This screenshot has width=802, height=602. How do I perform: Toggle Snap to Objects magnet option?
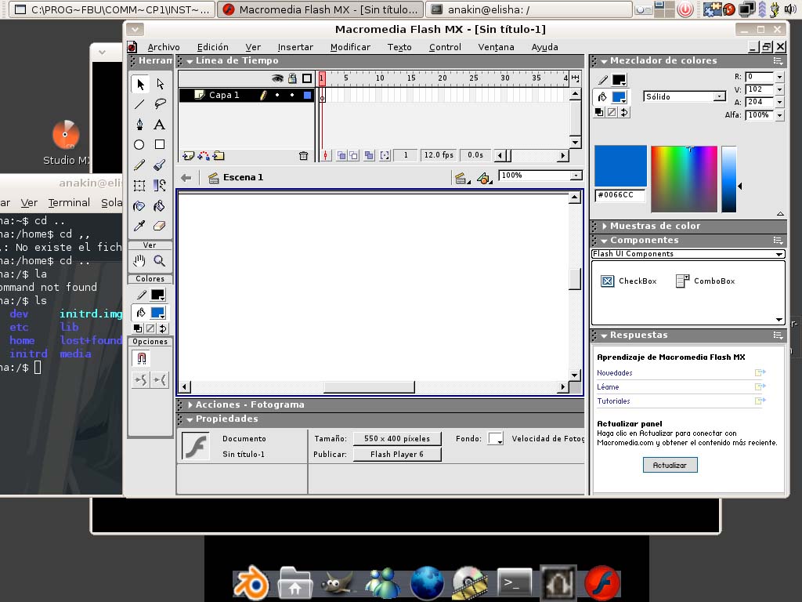[x=141, y=357]
